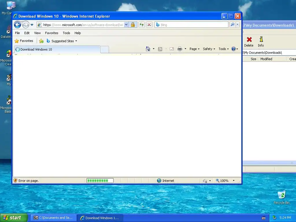This screenshot has height=222, width=296.
Task: Click the IE Forward arrow button
Action: click(25, 25)
